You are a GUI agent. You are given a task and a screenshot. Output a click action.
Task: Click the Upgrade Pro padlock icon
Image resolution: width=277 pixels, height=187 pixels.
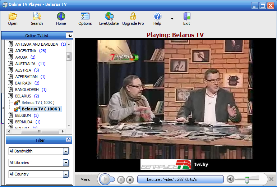[133, 19]
